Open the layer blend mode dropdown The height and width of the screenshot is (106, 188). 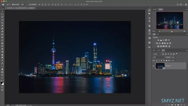158,57
